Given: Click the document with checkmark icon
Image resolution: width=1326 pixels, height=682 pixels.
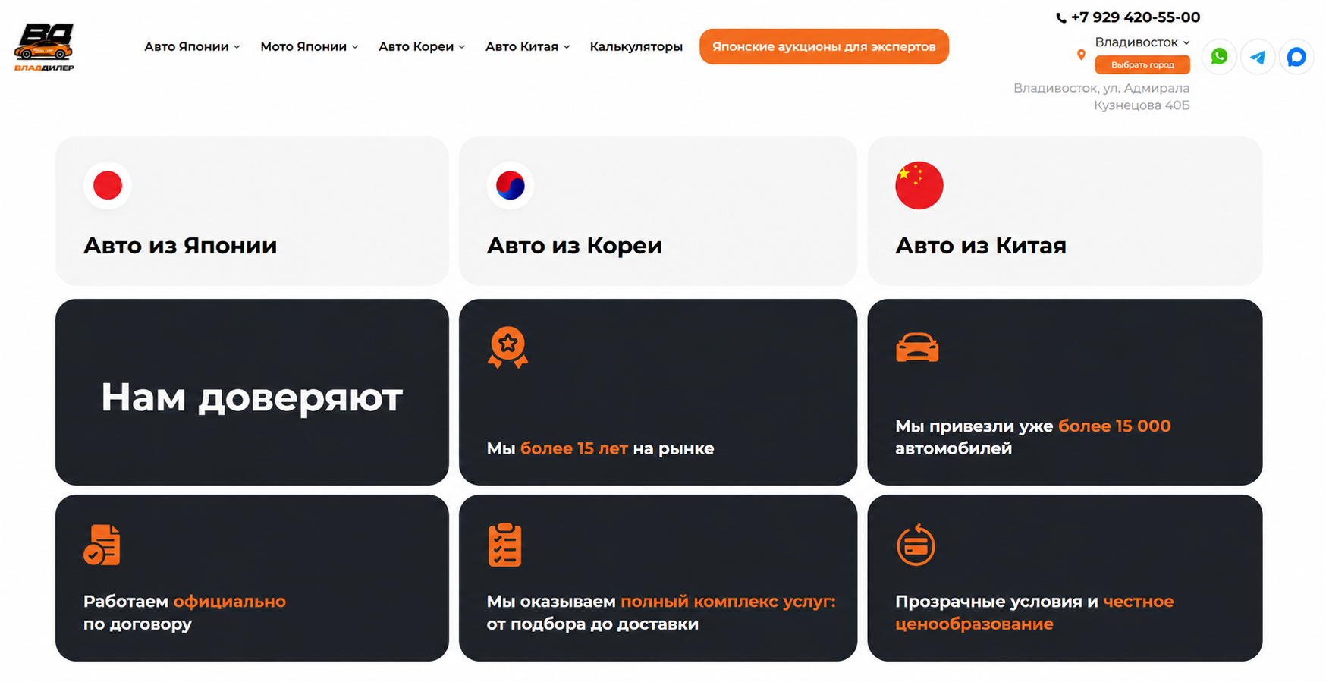Looking at the screenshot, I should 102,545.
